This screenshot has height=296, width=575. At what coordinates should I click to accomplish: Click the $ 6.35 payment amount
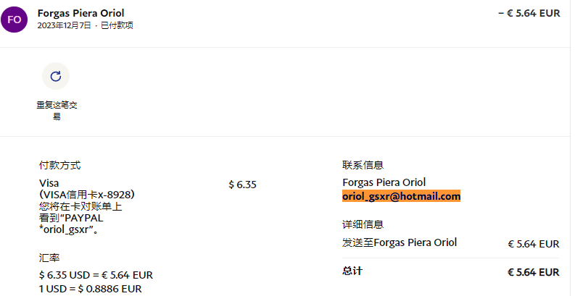click(x=242, y=185)
